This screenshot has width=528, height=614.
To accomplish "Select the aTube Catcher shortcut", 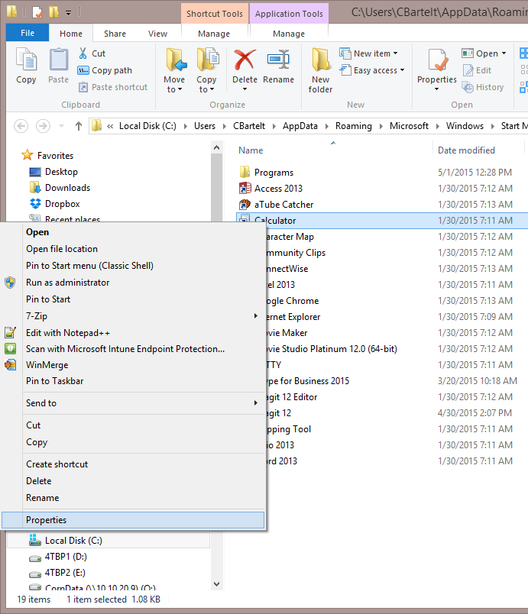I will [x=283, y=205].
